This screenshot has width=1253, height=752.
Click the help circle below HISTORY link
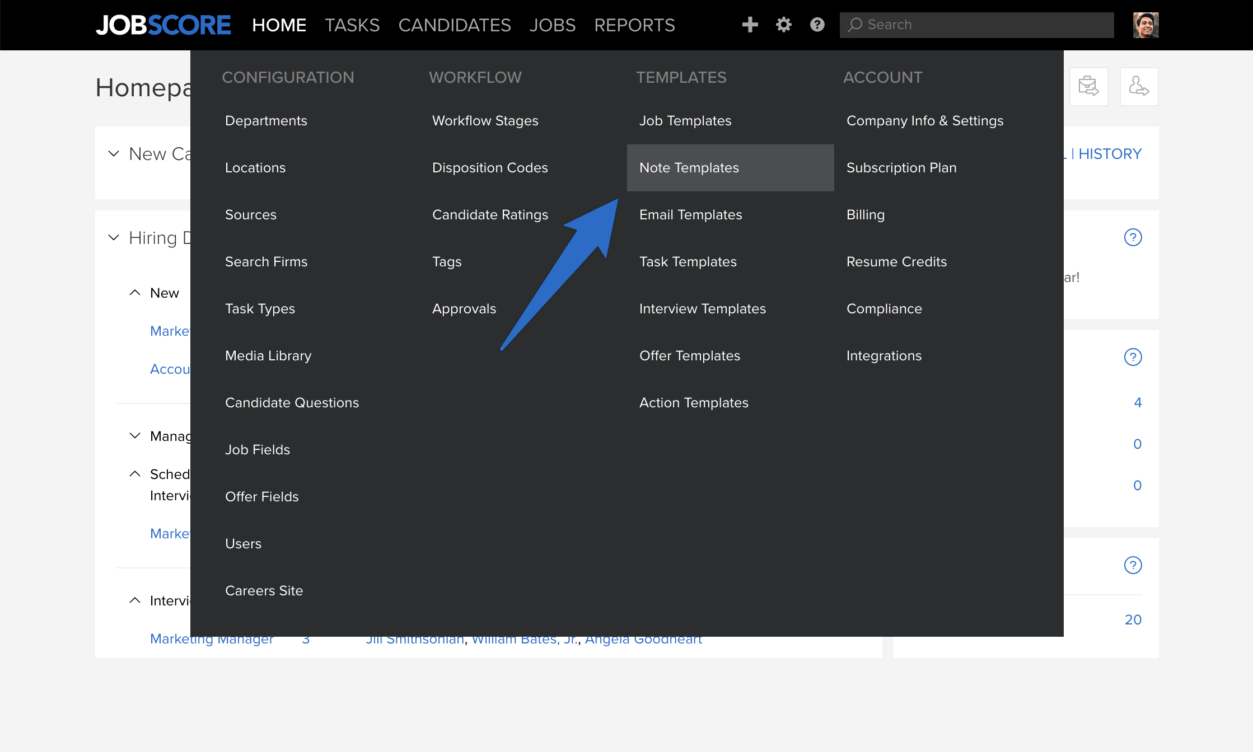coord(1133,237)
